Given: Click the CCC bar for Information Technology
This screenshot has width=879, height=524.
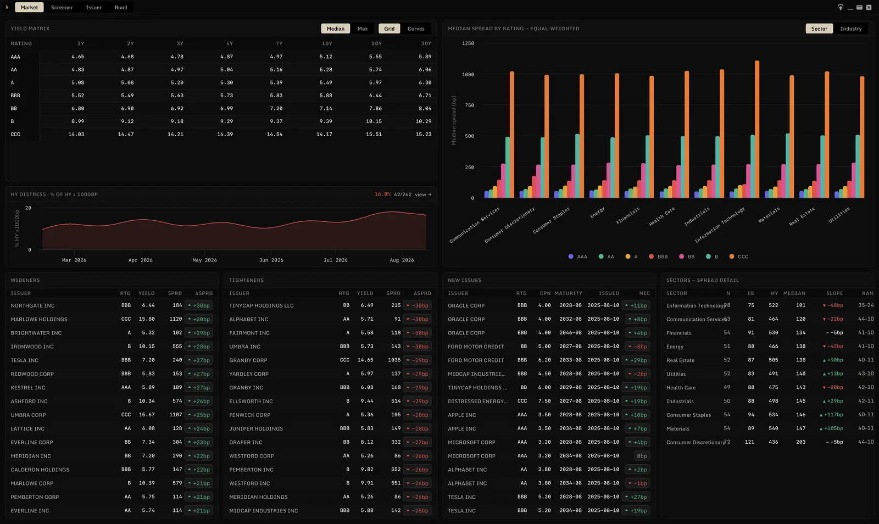Looking at the screenshot, I should [757, 129].
